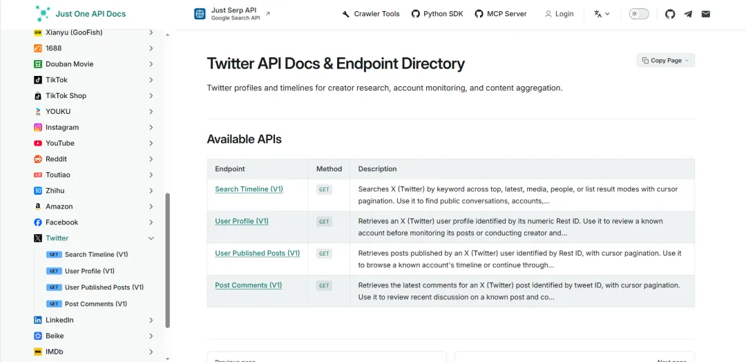
Task: Open Post Comments (V1) in the sidebar
Action: [x=95, y=304]
